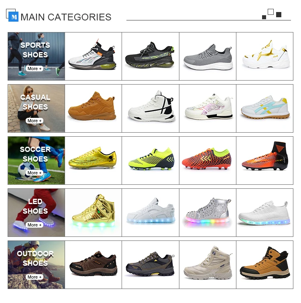The width and height of the screenshot is (301, 303).
Task: Pick the beige outdoor hiking boot
Action: click(208, 263)
